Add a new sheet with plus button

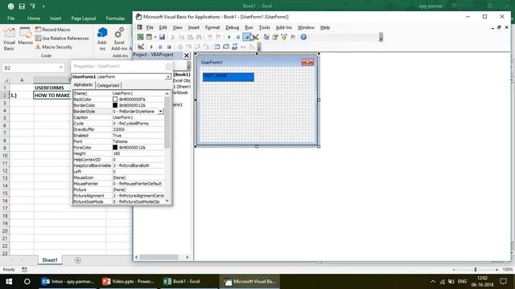pyautogui.click(x=78, y=260)
